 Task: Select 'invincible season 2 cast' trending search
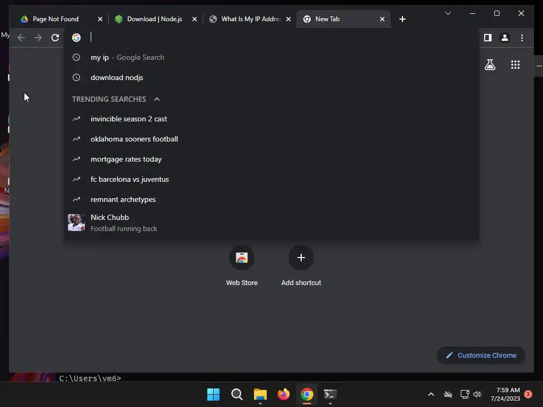tap(271, 119)
